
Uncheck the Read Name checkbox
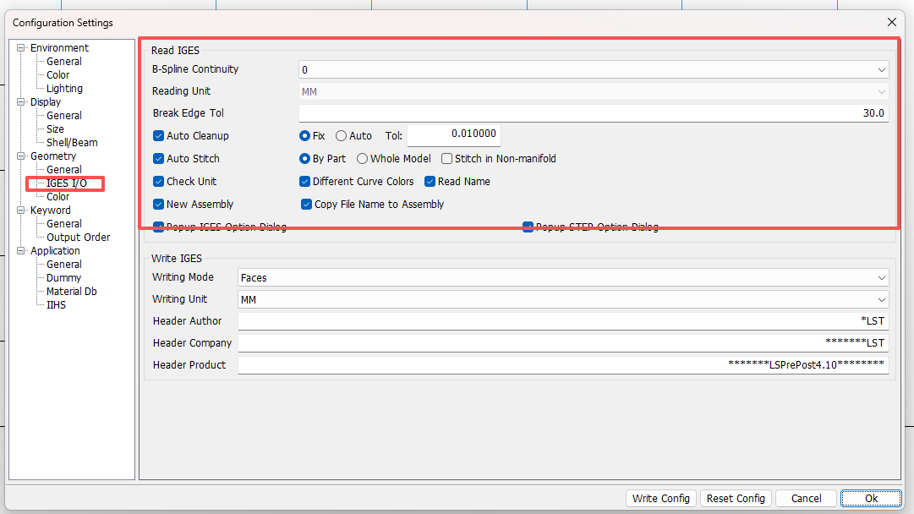(430, 181)
